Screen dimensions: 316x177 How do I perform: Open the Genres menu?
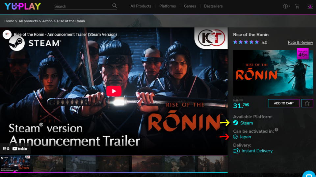click(x=190, y=6)
